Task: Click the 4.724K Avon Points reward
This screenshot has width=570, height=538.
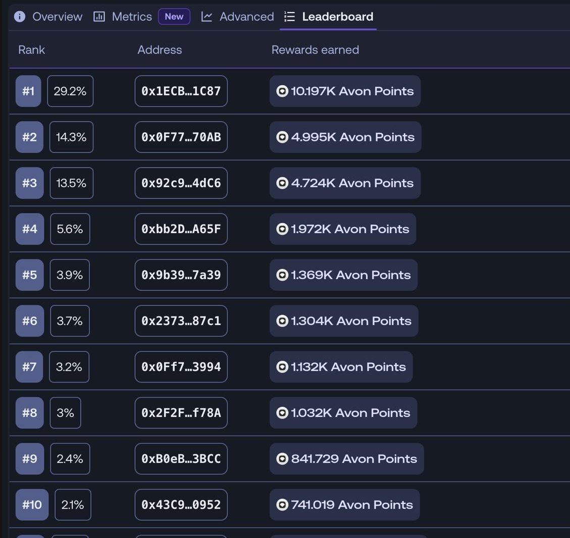Action: pyautogui.click(x=345, y=183)
